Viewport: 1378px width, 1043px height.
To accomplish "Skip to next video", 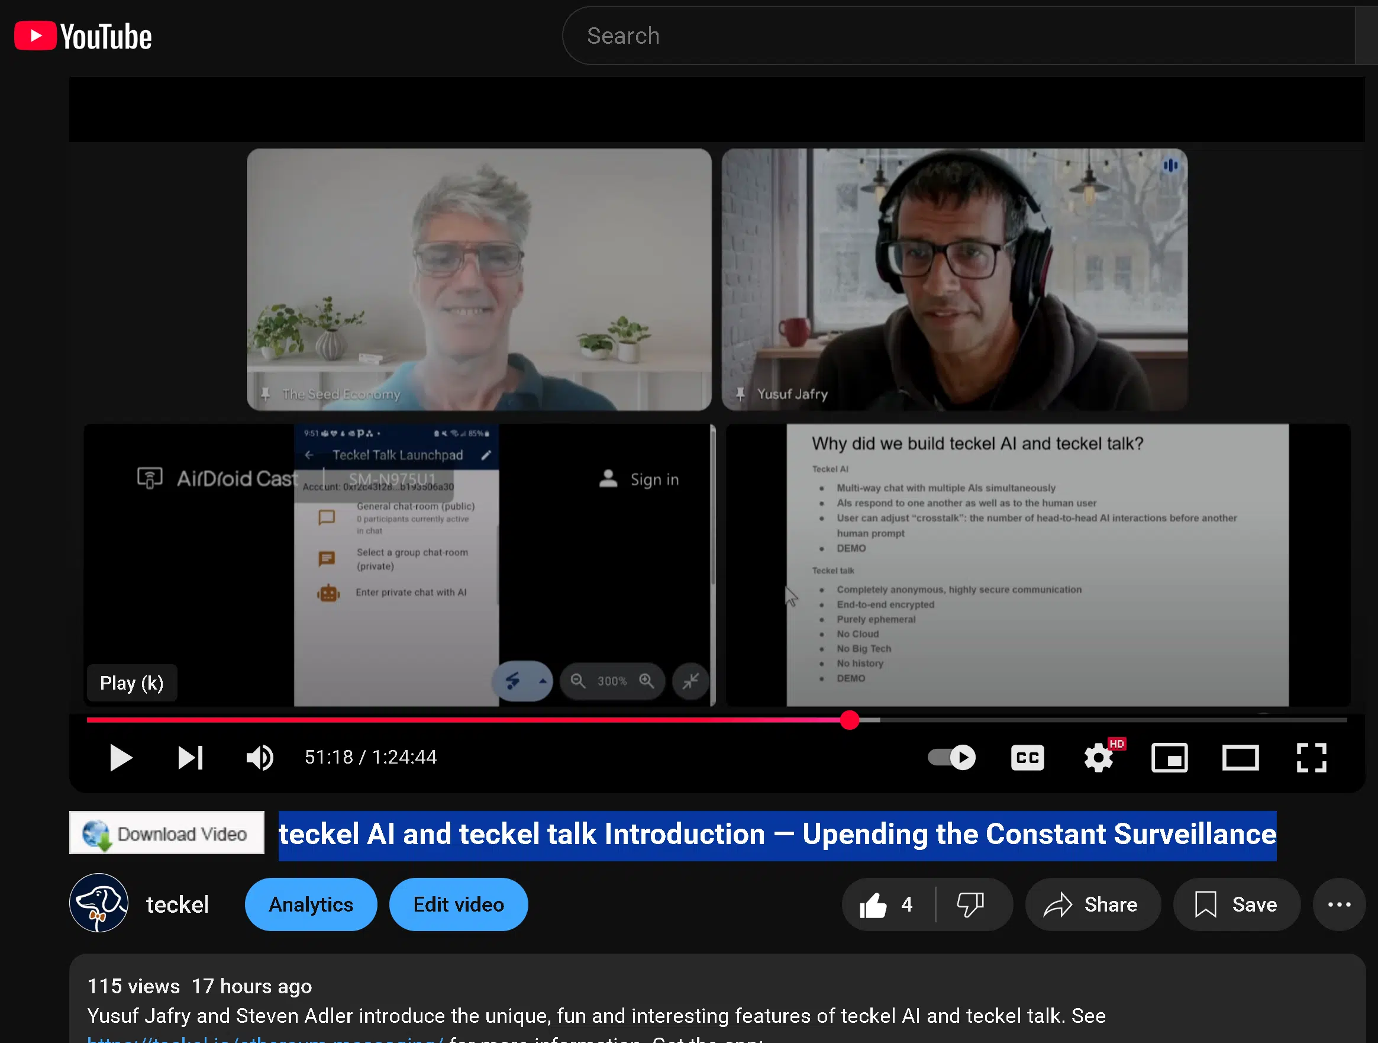I will (x=190, y=758).
